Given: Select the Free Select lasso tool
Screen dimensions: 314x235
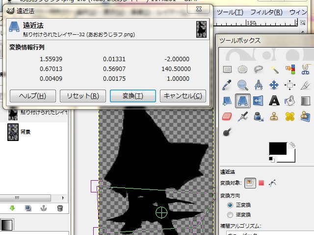Looking at the screenshot, I should [259, 70].
